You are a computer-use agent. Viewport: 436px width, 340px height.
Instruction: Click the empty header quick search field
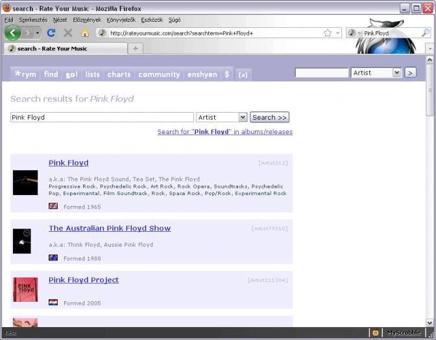(321, 73)
